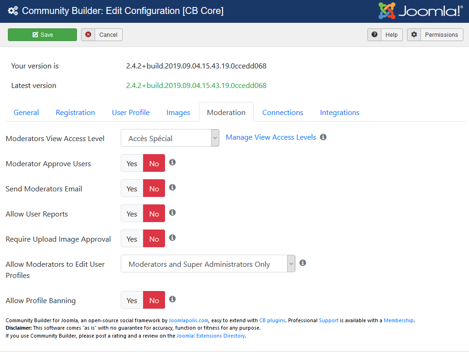Click the gear icon for Permissions
This screenshot has width=469, height=352.
pyautogui.click(x=414, y=34)
